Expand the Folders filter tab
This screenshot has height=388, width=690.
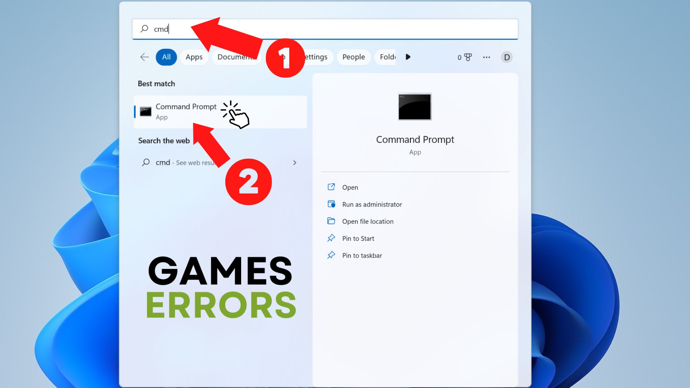388,57
